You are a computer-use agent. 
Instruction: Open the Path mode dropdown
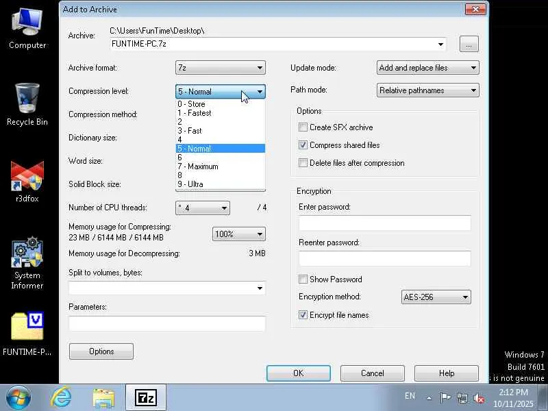pyautogui.click(x=427, y=90)
